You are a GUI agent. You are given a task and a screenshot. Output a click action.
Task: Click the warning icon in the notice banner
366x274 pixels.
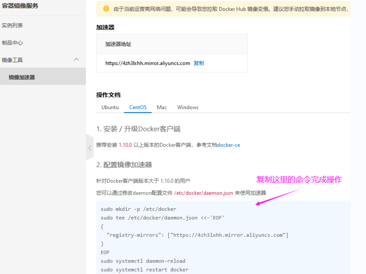pos(106,9)
